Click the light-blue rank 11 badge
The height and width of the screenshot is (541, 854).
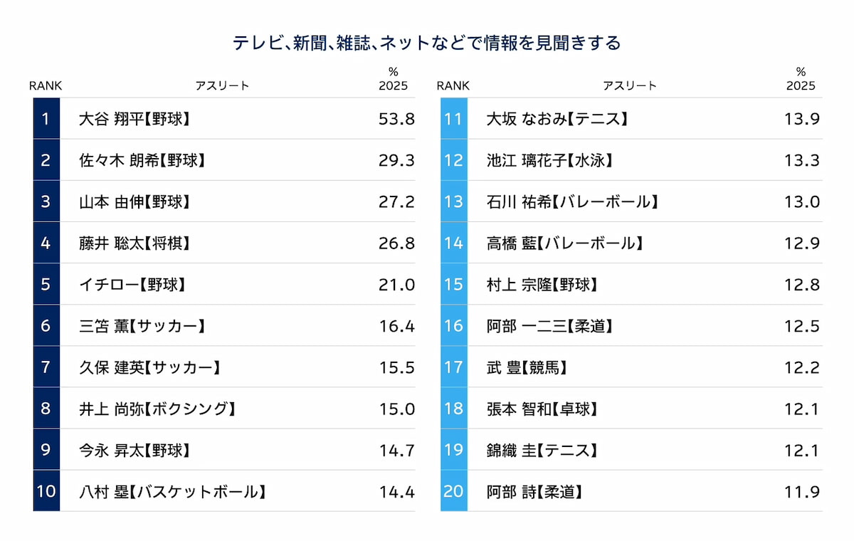click(x=453, y=119)
